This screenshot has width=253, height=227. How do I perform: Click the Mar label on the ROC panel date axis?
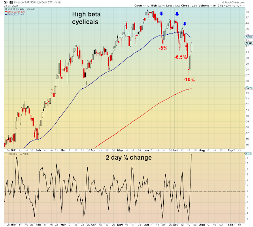(x=63, y=225)
